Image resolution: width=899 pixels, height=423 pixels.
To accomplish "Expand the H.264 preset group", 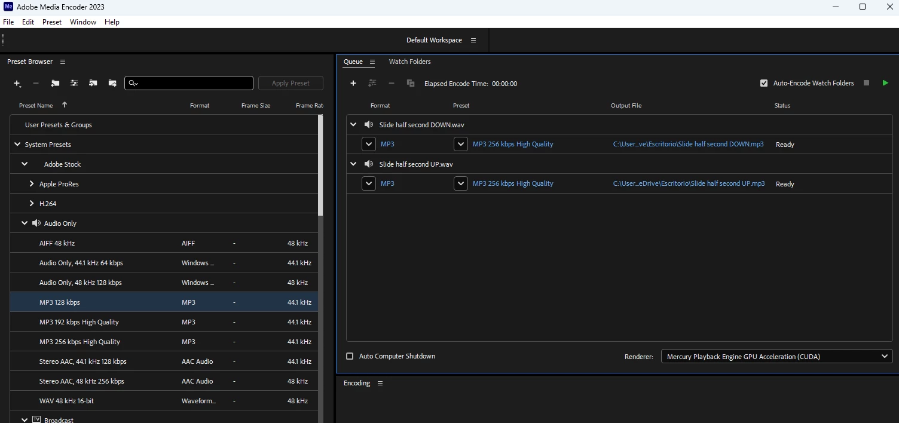I will tap(32, 203).
